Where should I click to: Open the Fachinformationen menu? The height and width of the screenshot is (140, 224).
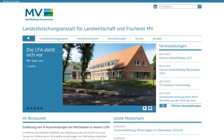[x=88, y=38]
